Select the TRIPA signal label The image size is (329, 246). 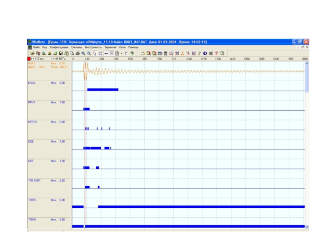coord(32,220)
